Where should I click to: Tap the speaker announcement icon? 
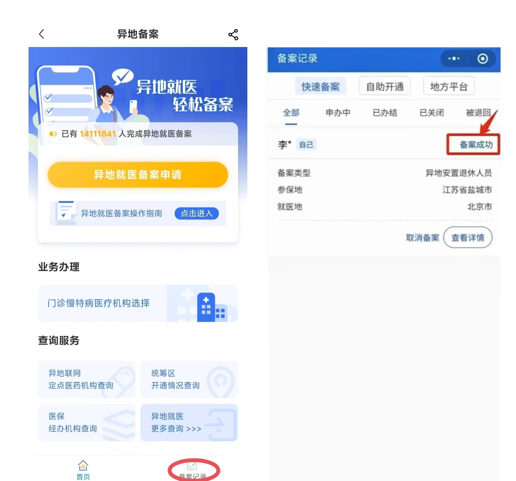coord(53,134)
